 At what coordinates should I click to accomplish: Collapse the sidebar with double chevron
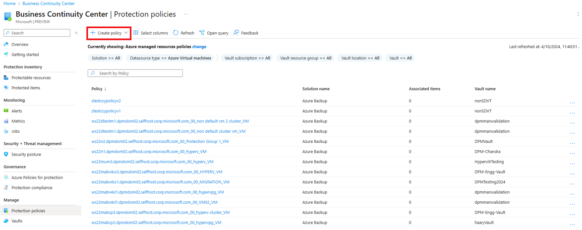pyautogui.click(x=76, y=33)
